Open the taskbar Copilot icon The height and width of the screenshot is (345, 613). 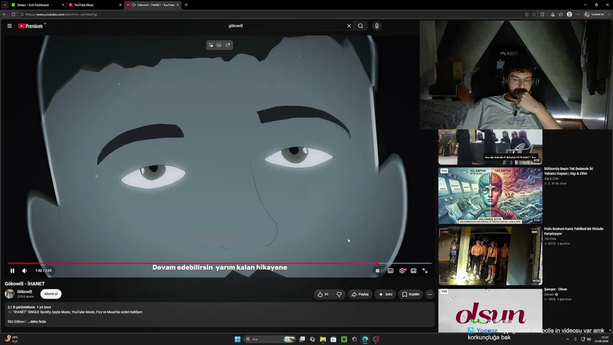(x=312, y=339)
